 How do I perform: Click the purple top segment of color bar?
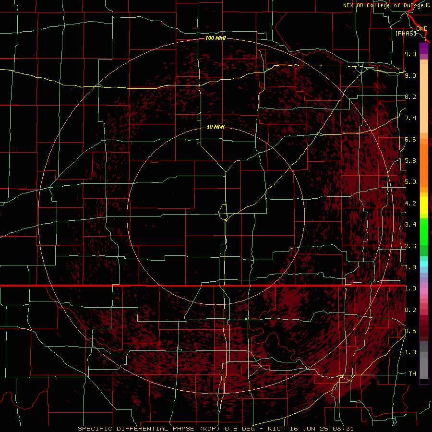[x=424, y=48]
